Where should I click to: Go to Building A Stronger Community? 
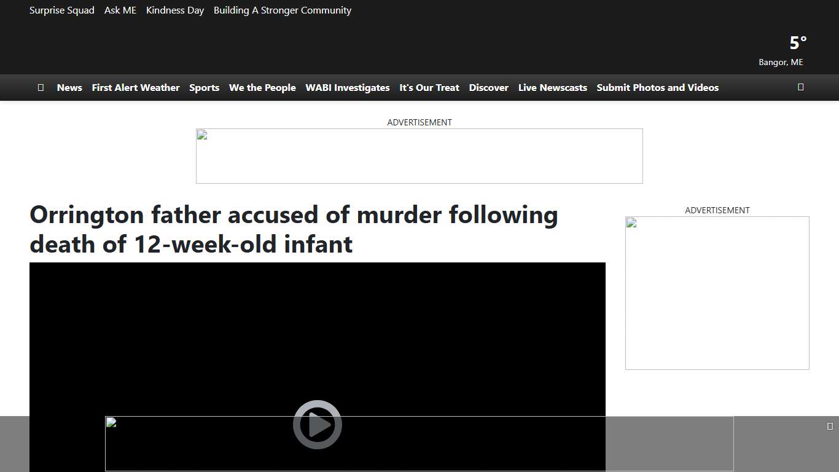(x=283, y=10)
